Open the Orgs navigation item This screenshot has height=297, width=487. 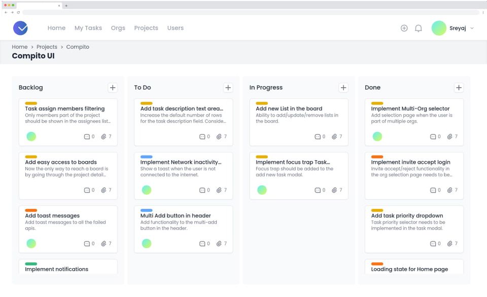118,28
